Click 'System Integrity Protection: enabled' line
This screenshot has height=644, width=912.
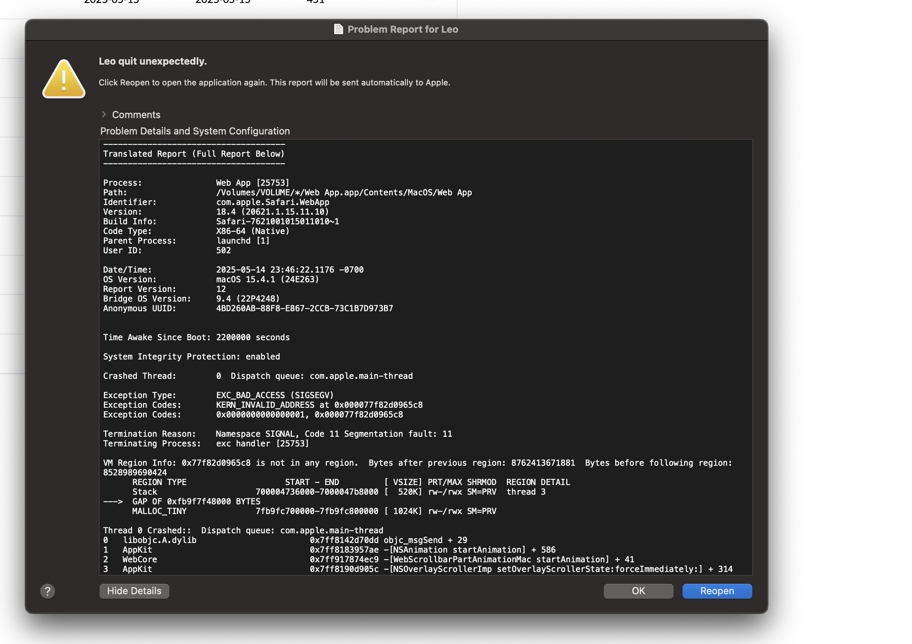coord(192,357)
